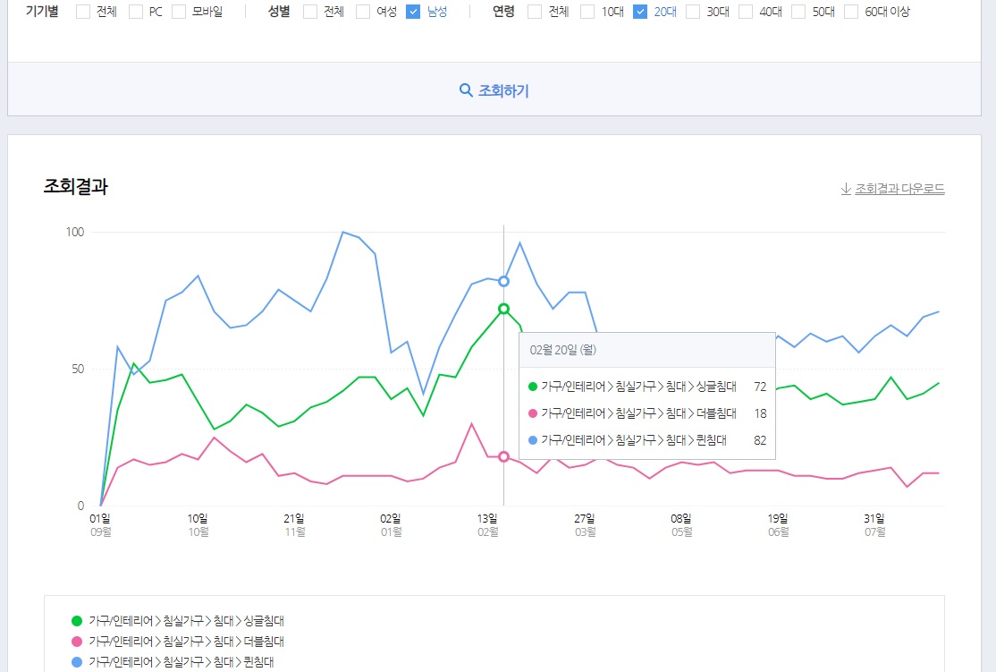Click the tooltip row for 더블침대 showing 18
The height and width of the screenshot is (672, 996).
tap(647, 413)
